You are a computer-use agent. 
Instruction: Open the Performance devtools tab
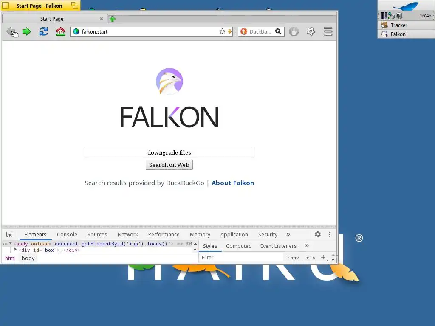[x=164, y=234]
